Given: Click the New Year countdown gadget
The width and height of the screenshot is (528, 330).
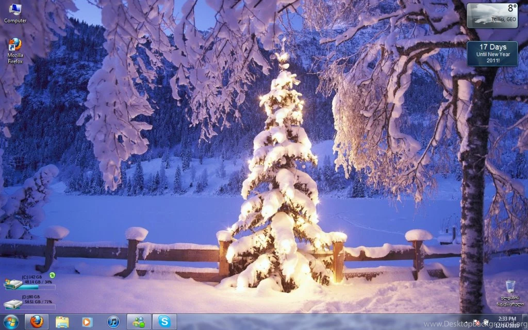Looking at the screenshot, I should 492,54.
